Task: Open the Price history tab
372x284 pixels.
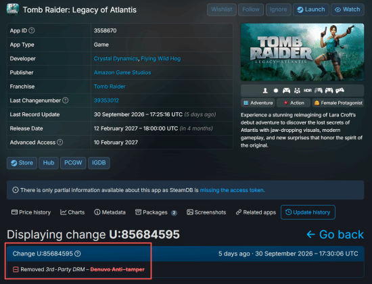Action: (x=31, y=212)
